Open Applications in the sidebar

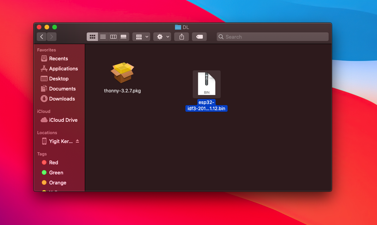click(x=59, y=69)
